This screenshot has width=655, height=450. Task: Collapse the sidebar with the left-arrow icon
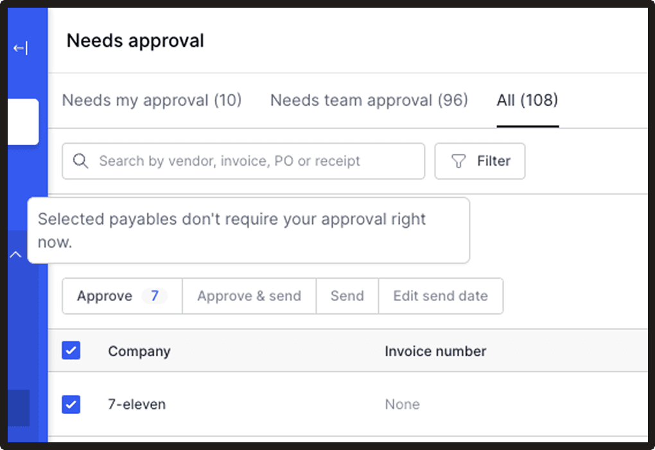pyautogui.click(x=21, y=48)
